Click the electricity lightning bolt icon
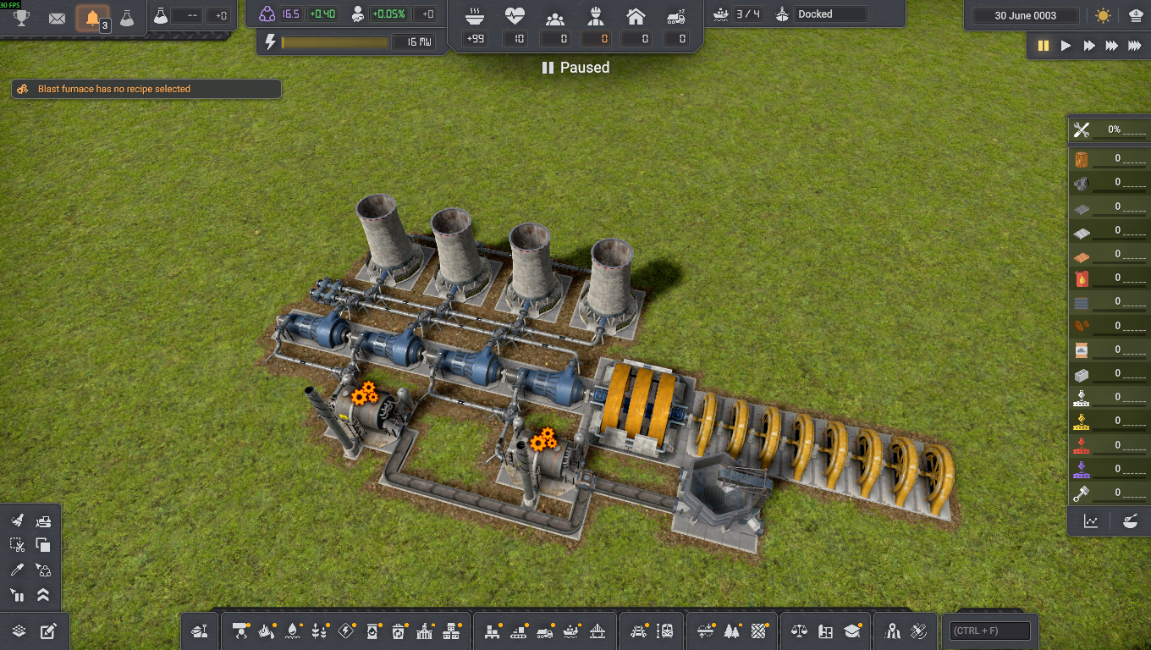 click(271, 41)
